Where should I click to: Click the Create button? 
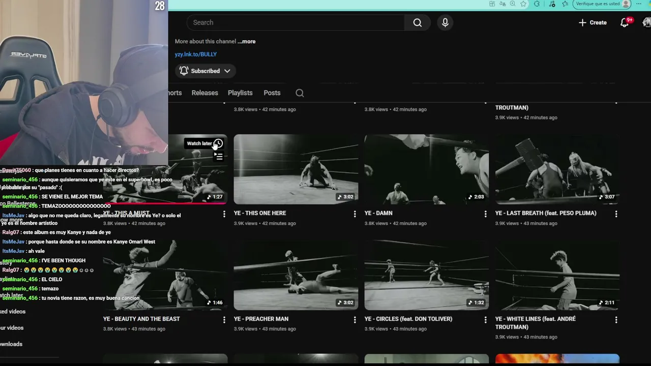pos(593,22)
